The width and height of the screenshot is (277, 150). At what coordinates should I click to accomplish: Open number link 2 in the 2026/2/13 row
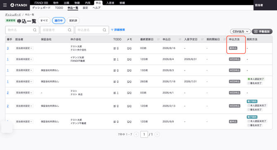point(7,106)
